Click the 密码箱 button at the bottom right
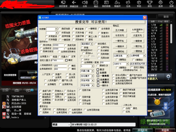 pos(165,130)
